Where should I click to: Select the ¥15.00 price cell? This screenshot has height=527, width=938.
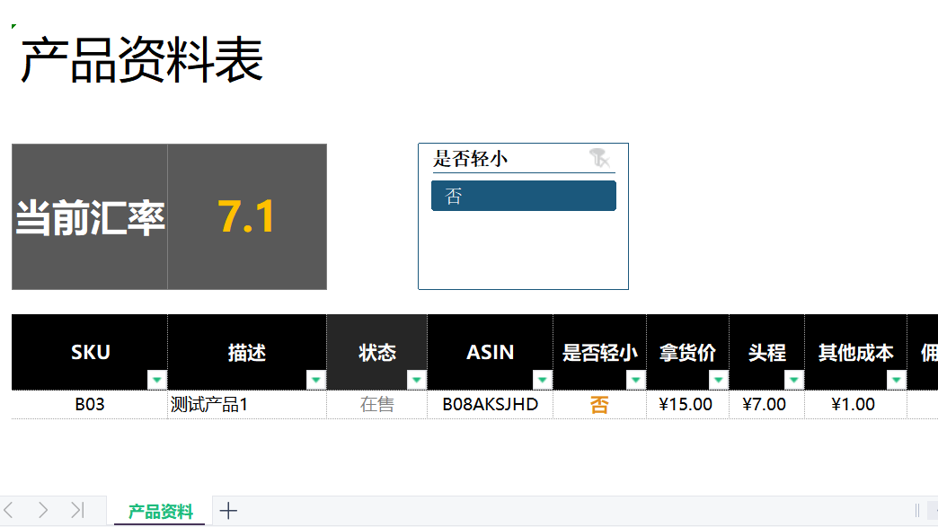coord(687,405)
